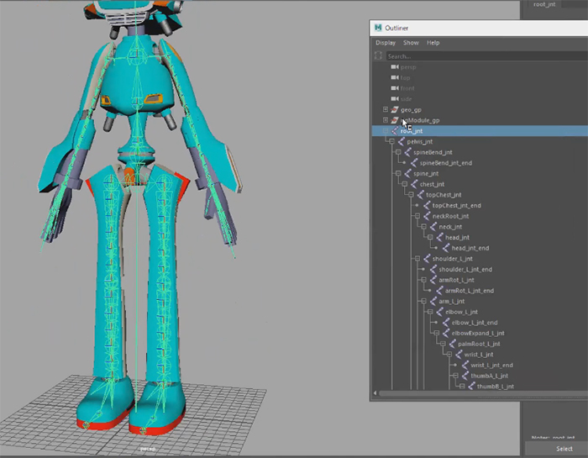Click the neckRoot_jnt joint icon
588x458 pixels.
coord(427,216)
